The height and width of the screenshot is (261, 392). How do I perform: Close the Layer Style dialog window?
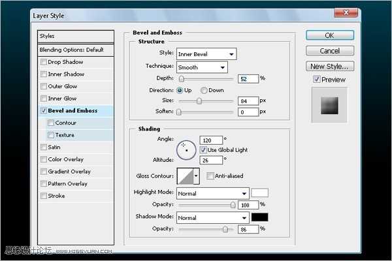coord(344,12)
